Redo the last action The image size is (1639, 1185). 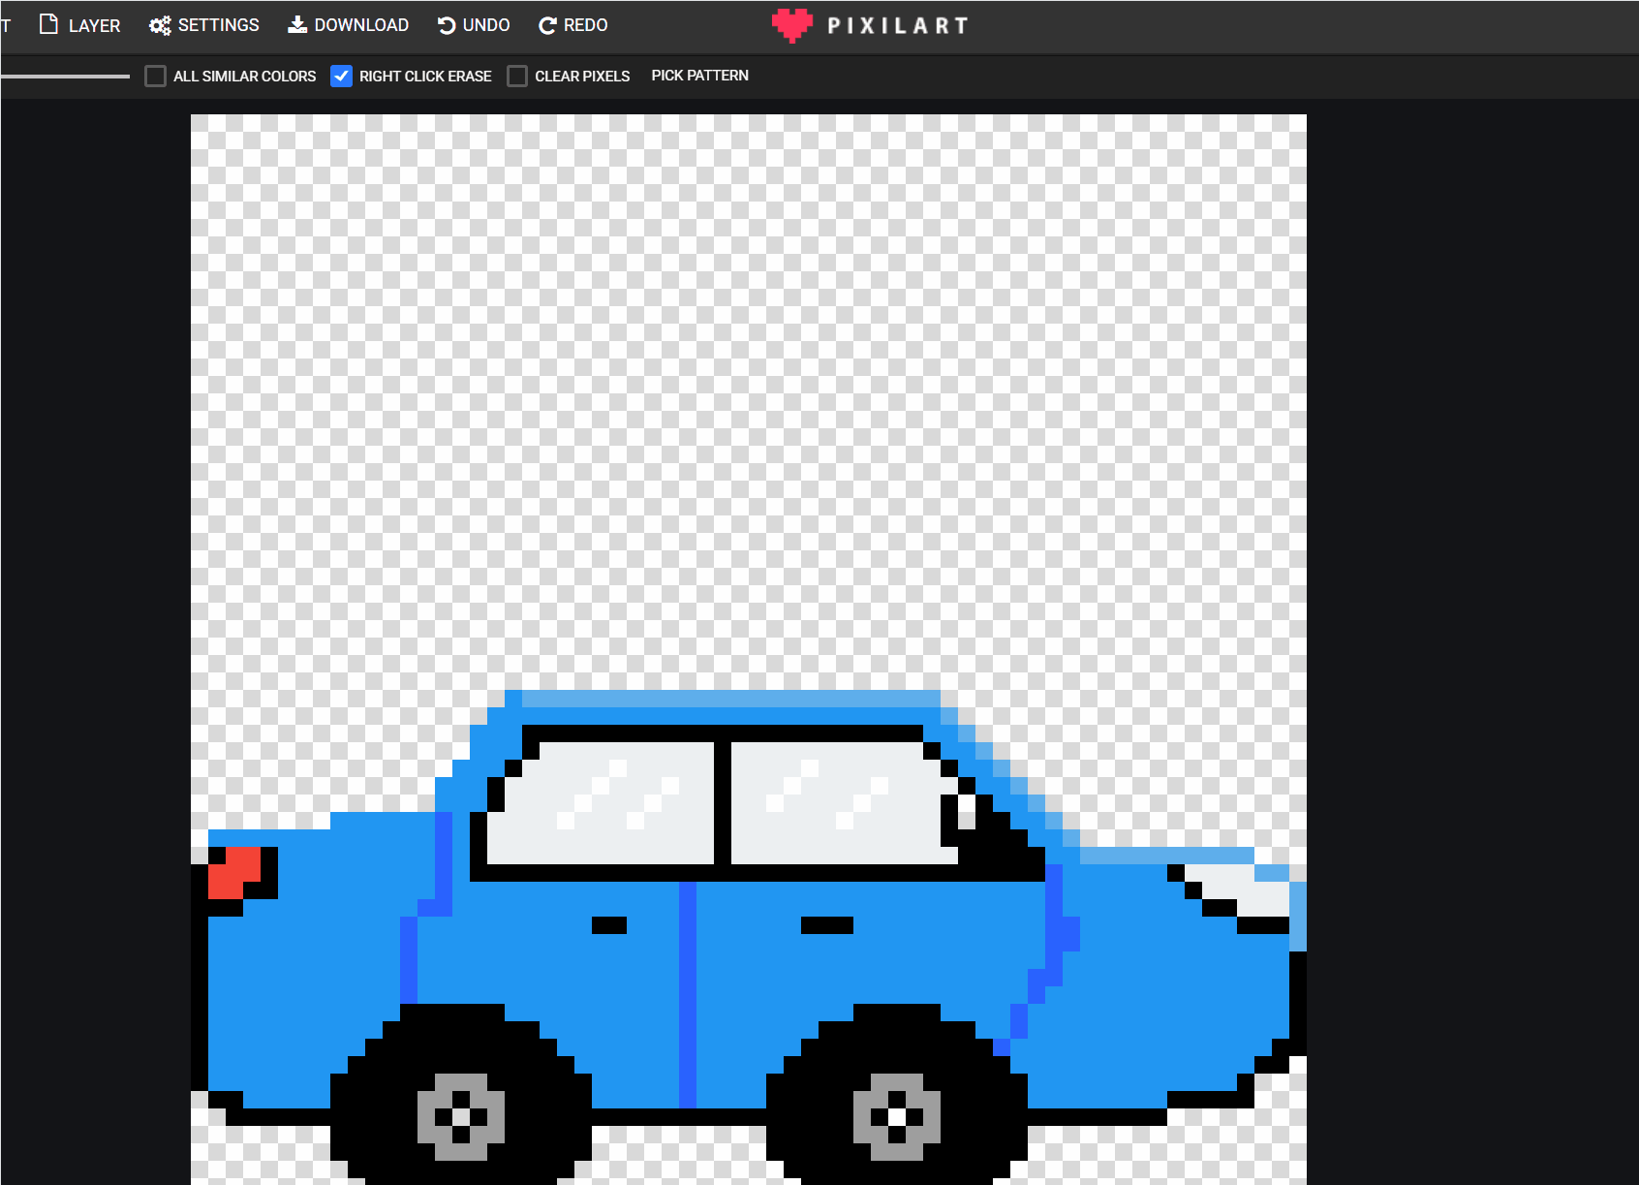[572, 25]
